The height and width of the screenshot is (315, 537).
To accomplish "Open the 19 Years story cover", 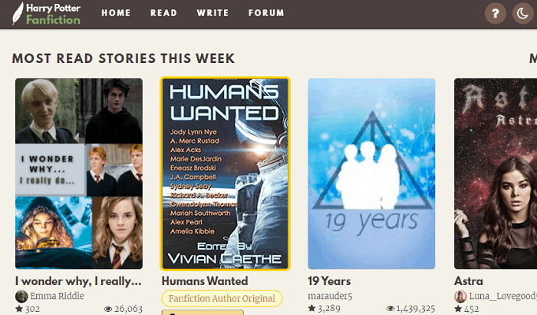I will click(371, 174).
